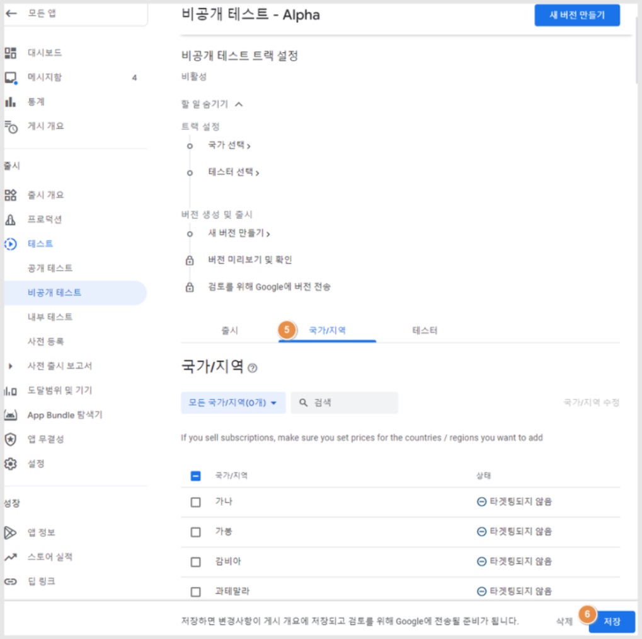Open the 메시지함 inbox icon
642x639 pixels.
point(11,78)
